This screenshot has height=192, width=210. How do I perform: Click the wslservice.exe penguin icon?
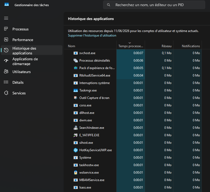pyautogui.click(x=76, y=173)
